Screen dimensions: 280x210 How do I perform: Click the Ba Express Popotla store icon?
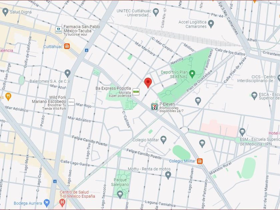[x=136, y=91]
